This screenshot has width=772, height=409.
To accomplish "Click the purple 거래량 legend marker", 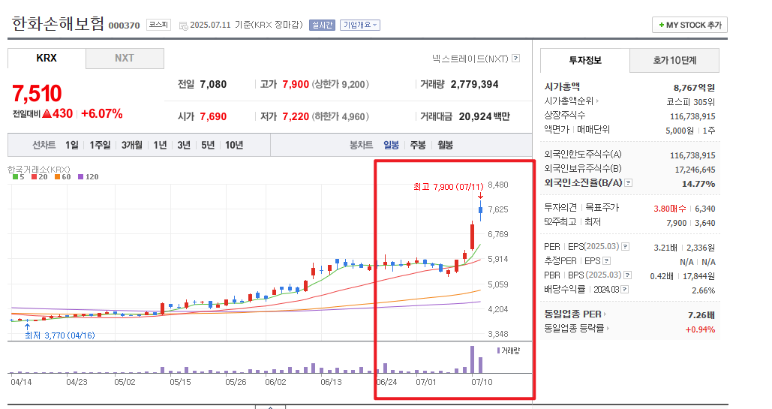I will [x=498, y=350].
